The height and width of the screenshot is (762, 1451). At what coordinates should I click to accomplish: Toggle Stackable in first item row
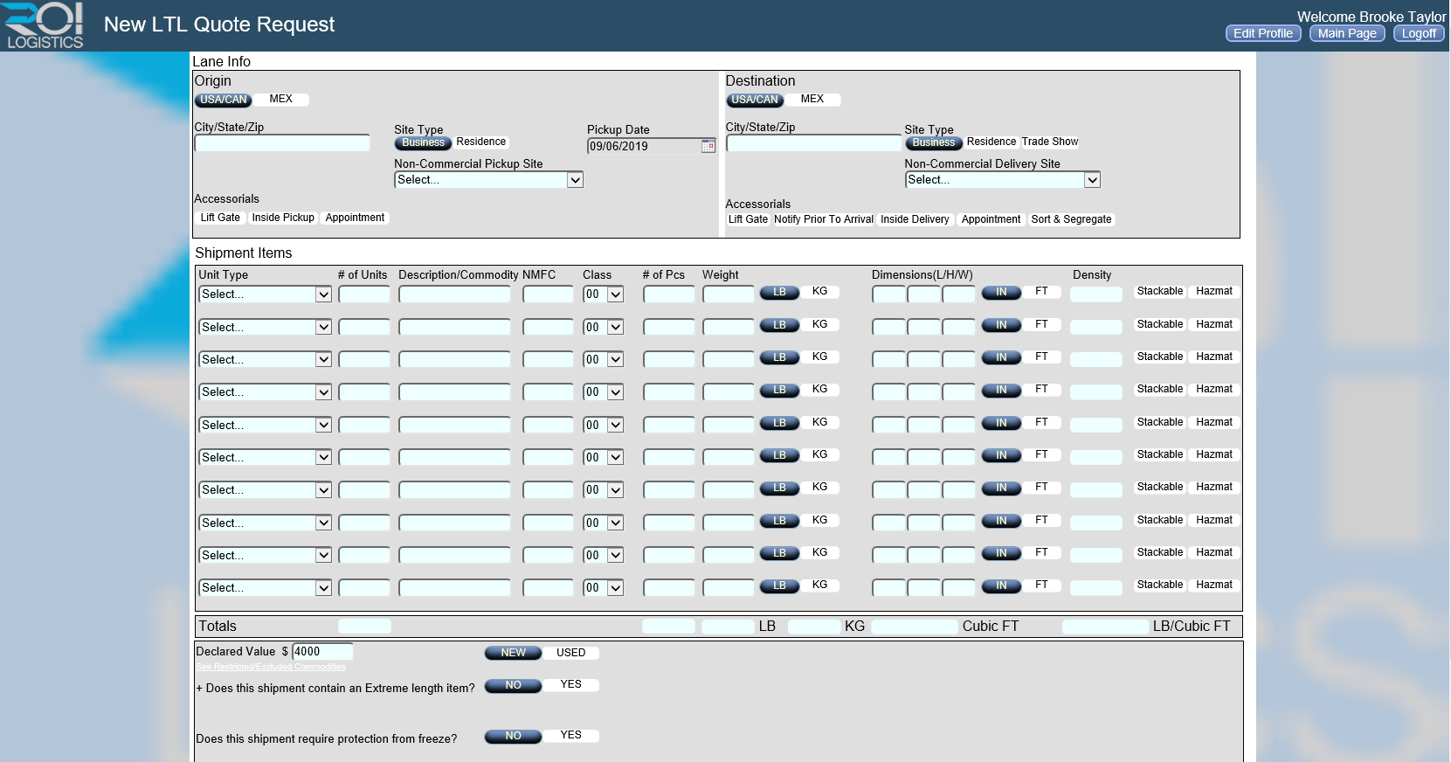(x=1160, y=291)
